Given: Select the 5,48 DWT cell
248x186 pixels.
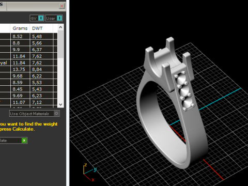Looking at the screenshot, I should click(41, 37).
